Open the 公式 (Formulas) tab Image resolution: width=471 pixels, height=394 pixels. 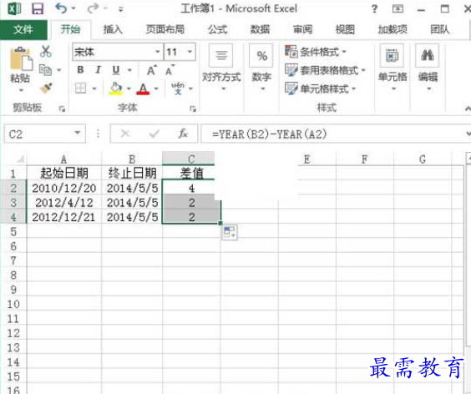218,29
